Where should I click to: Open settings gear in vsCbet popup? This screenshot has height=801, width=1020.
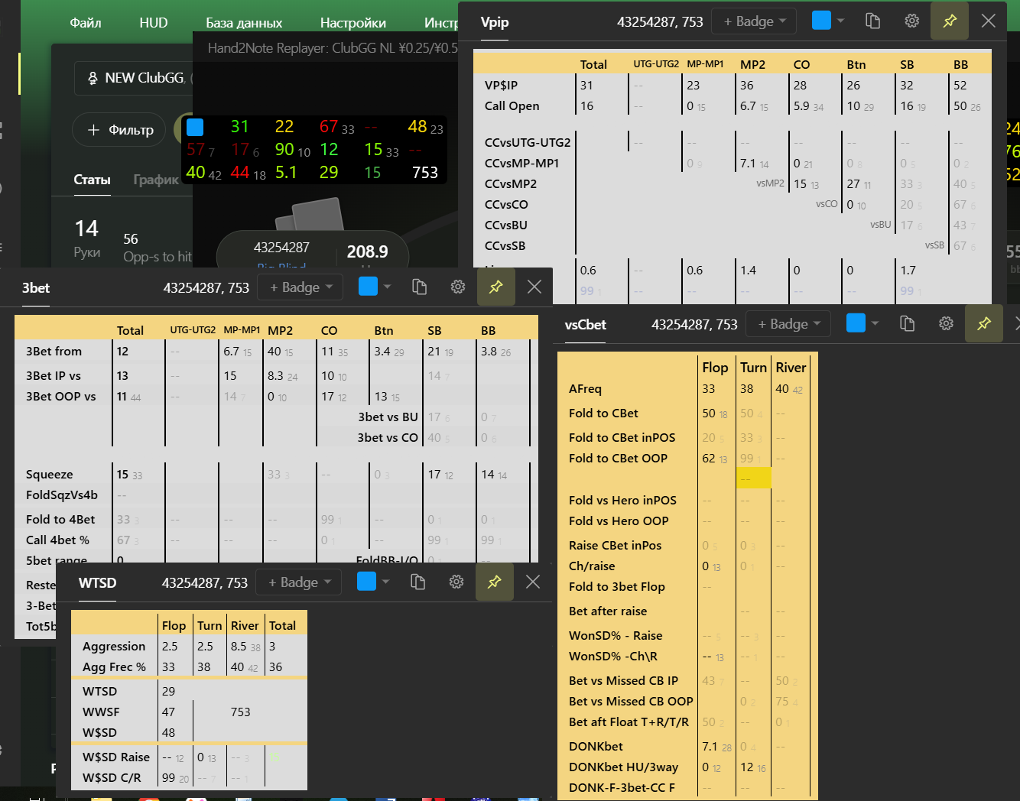[946, 323]
